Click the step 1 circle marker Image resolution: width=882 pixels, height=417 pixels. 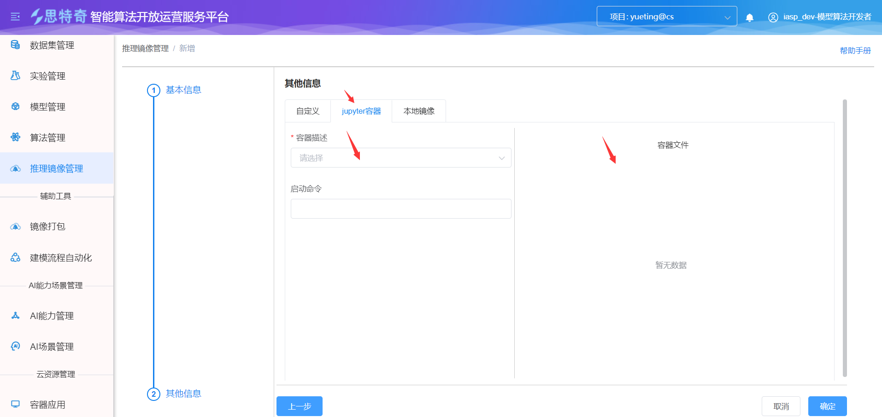coord(153,90)
